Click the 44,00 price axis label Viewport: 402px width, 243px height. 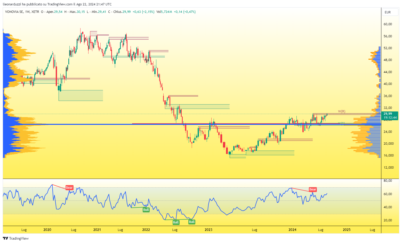tap(388, 72)
